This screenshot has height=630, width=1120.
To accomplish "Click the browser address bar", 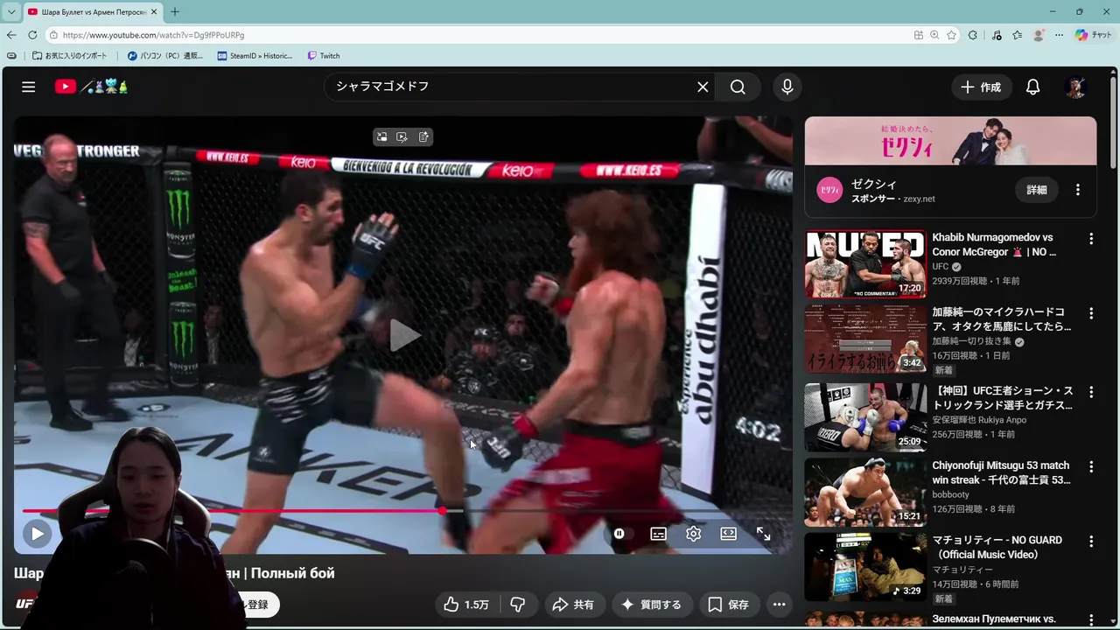I will pyautogui.click(x=481, y=35).
